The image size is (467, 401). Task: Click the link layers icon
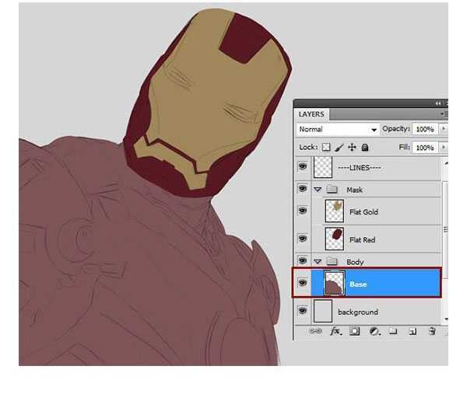coord(315,331)
